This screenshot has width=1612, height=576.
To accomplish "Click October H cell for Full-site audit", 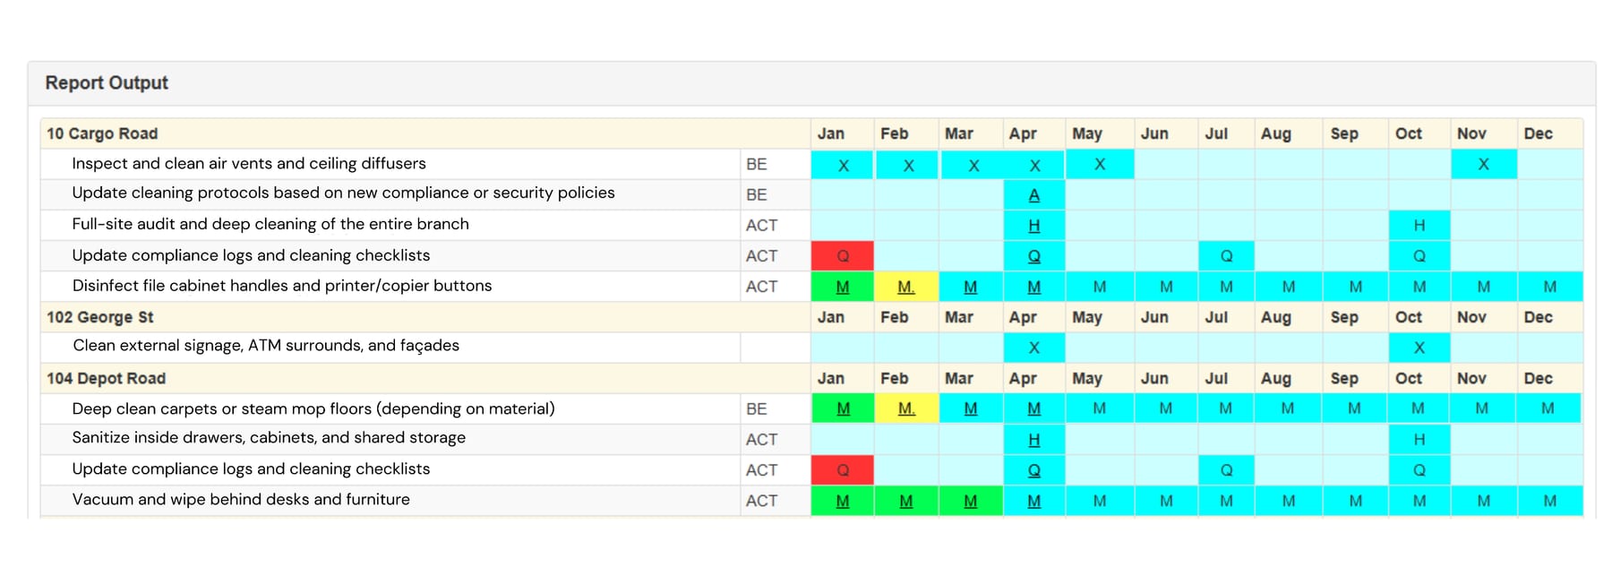I will pyautogui.click(x=1419, y=226).
